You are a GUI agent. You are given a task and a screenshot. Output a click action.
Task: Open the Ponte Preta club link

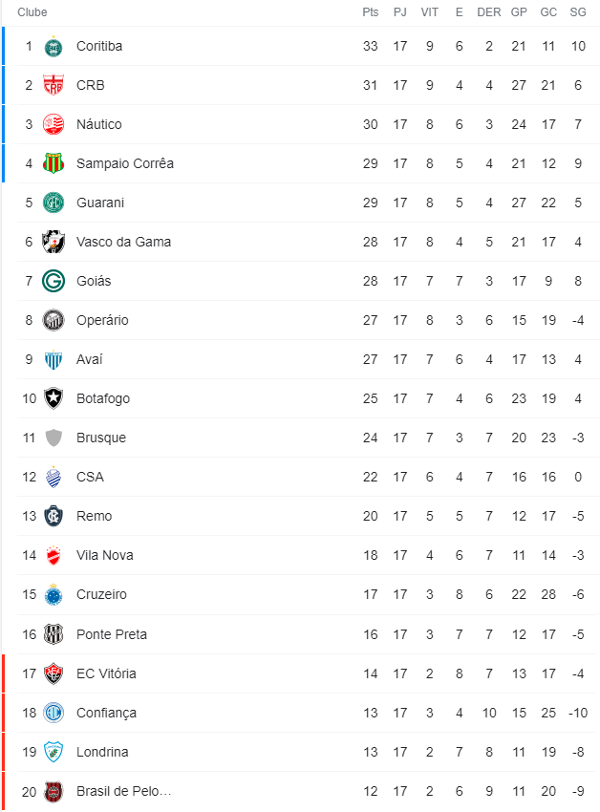coord(112,634)
